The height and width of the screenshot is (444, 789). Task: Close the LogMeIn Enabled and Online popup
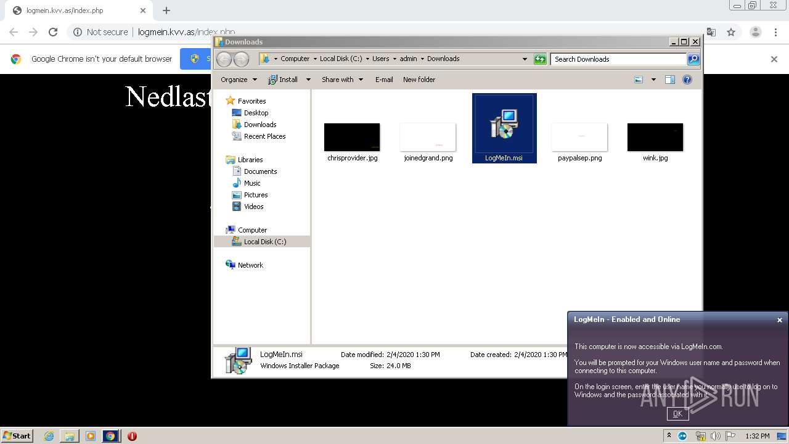[x=779, y=320]
